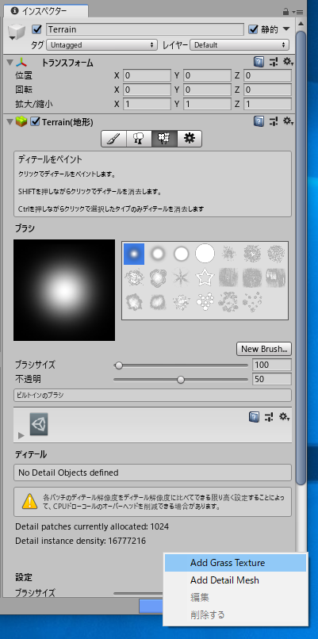Image resolution: width=318 pixels, height=639 pixels.
Task: Toggle the 静的 static checkbox
Action: [x=253, y=29]
